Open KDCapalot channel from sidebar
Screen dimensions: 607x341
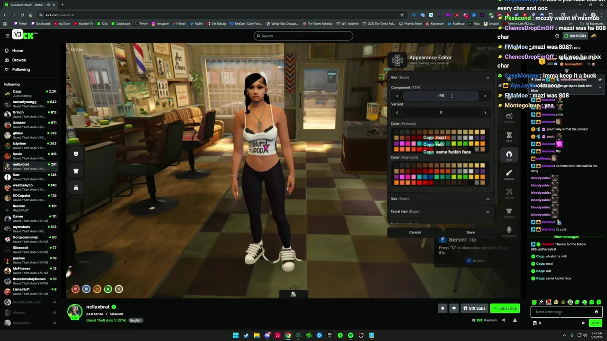point(30,197)
